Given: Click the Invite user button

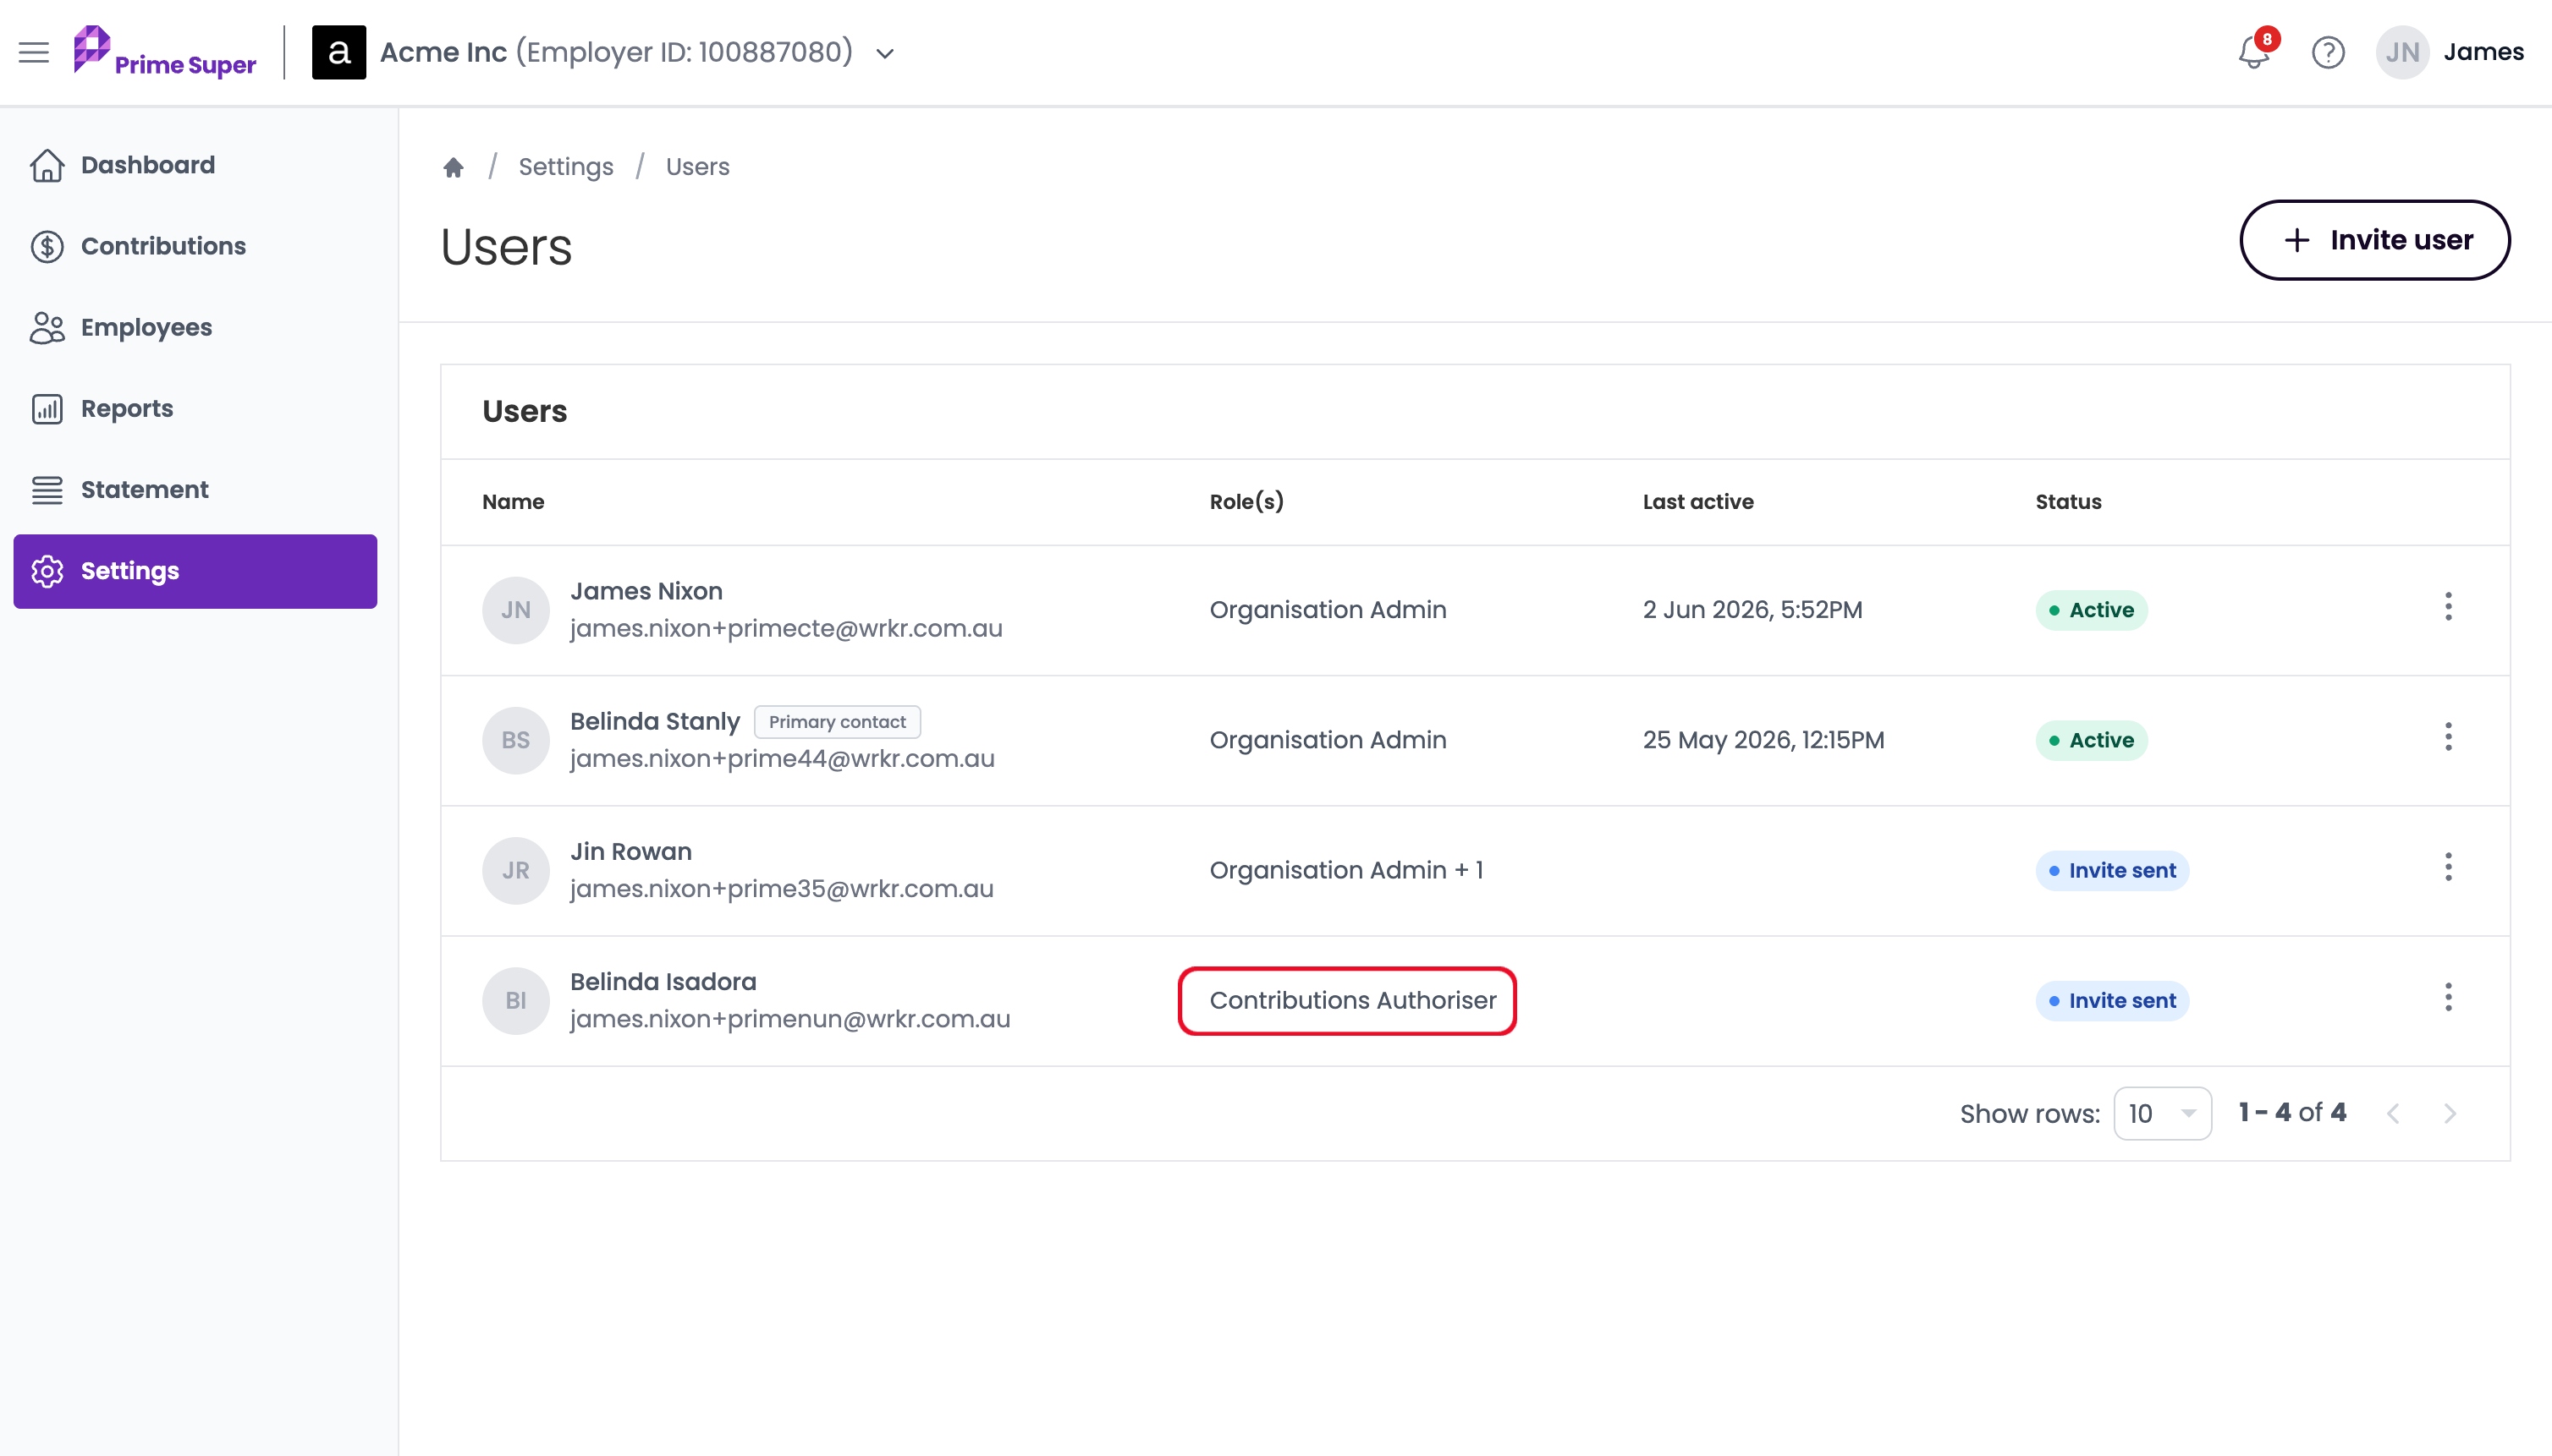Looking at the screenshot, I should click(x=2373, y=240).
